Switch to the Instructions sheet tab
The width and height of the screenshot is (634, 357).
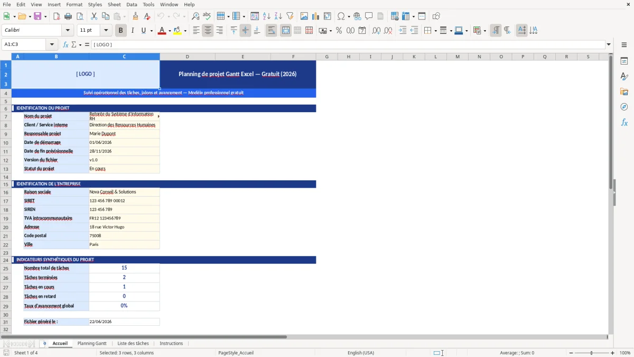(171, 343)
